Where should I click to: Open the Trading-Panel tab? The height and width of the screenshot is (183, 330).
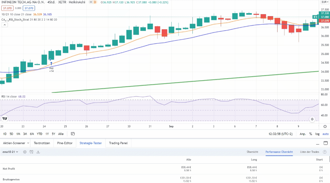118,143
